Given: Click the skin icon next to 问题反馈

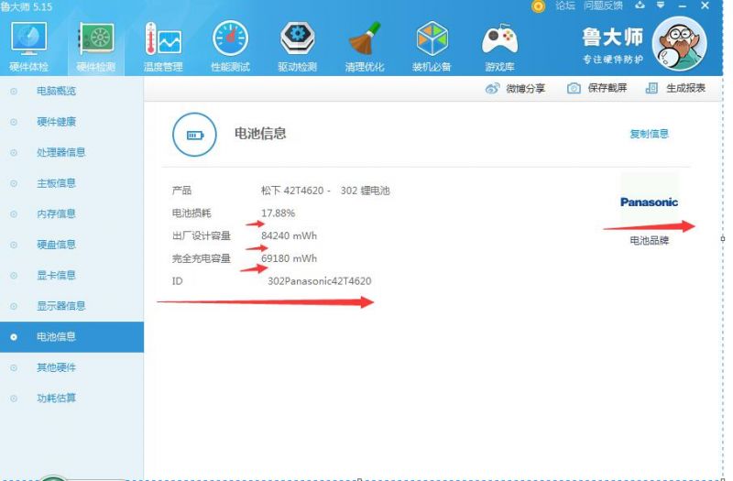Looking at the screenshot, I should tap(640, 5).
